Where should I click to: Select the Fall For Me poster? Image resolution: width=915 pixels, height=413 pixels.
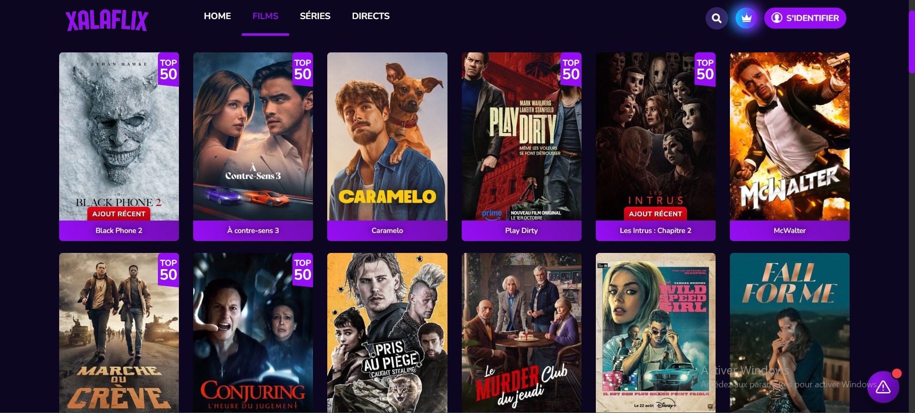click(x=790, y=332)
